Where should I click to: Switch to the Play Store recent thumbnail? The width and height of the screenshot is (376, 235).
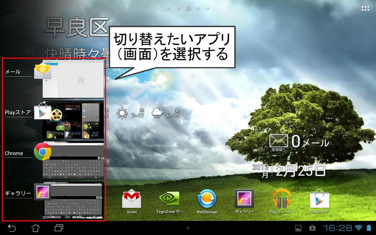[73, 120]
